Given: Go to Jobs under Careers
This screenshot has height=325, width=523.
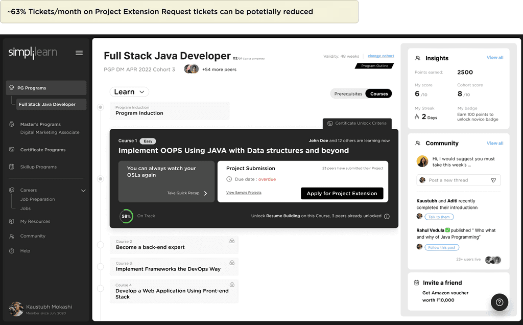Looking at the screenshot, I should coord(26,208).
